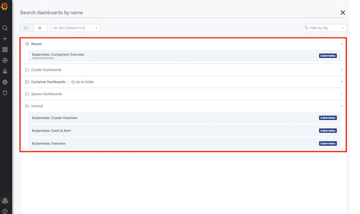This screenshot has width=360, height=214.
Task: Open the Sort (Default A-Z) dropdown
Action: (76, 28)
